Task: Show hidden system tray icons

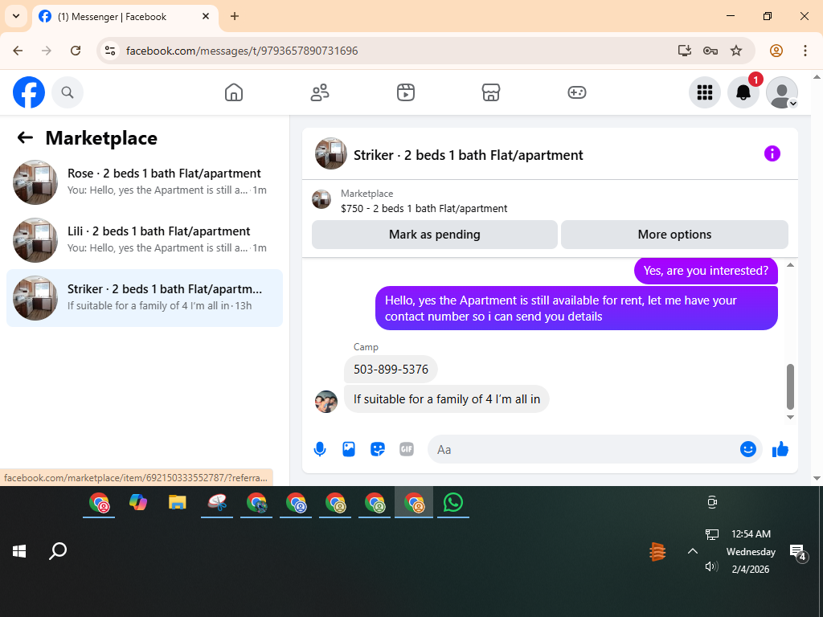Action: pyautogui.click(x=693, y=551)
